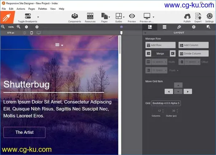Open the Actions menu
Screen dimensions: 216x155
[21, 9]
